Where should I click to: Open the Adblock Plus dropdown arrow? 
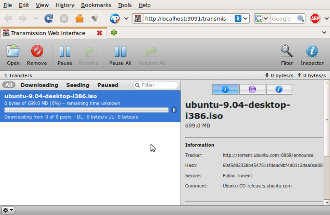326,19
